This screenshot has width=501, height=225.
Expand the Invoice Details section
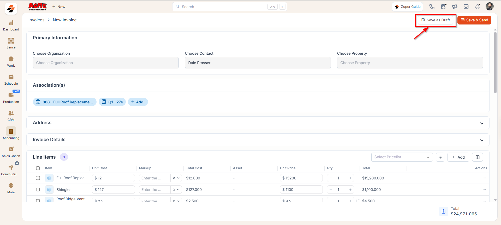click(482, 140)
